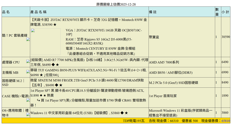
Task: Click the 3860 subtotal cell
Action: tap(226, 113)
